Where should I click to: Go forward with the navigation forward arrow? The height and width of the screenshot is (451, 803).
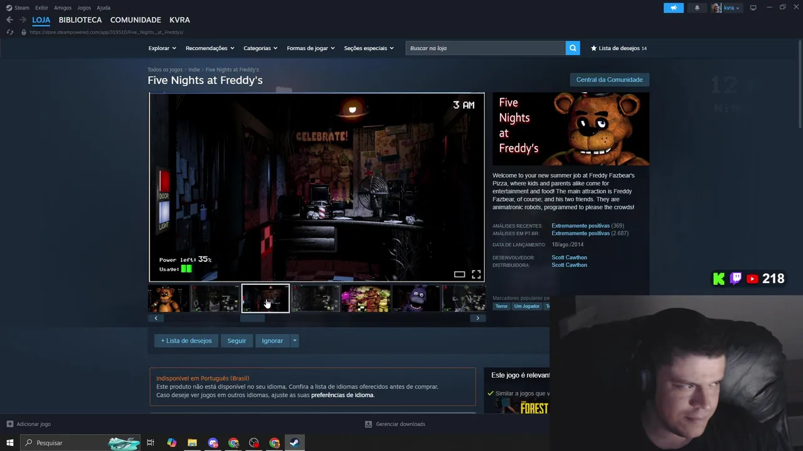(23, 20)
